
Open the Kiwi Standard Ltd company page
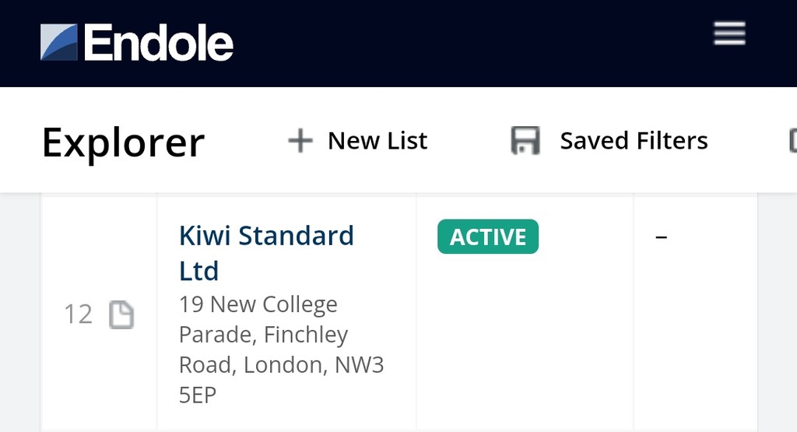tap(266, 235)
